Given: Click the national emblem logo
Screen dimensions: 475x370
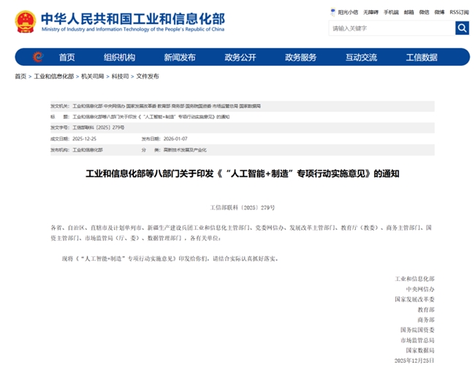Looking at the screenshot, I should 24,21.
